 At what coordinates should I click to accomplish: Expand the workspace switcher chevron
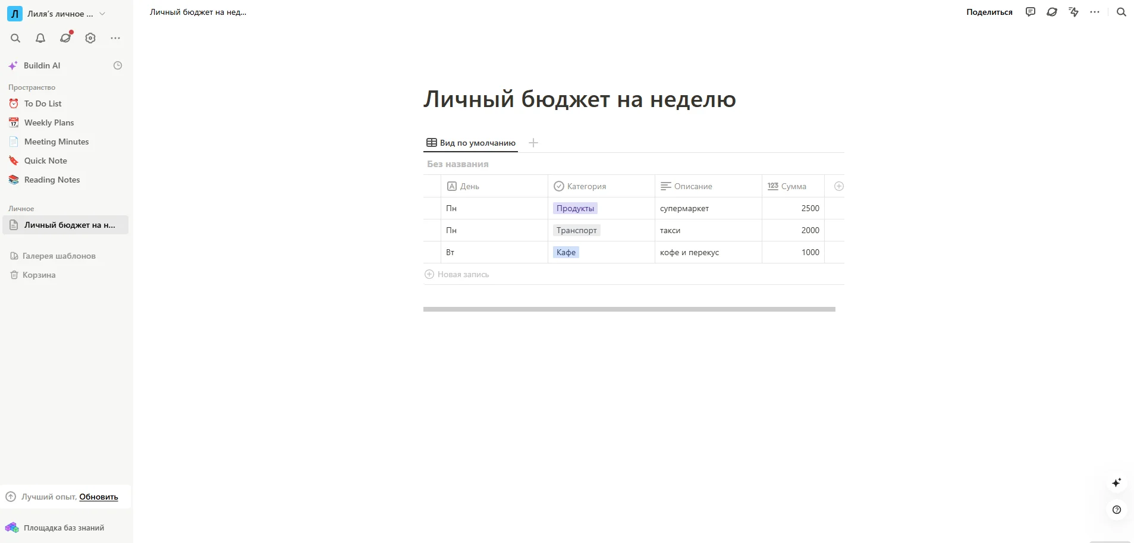coord(102,14)
